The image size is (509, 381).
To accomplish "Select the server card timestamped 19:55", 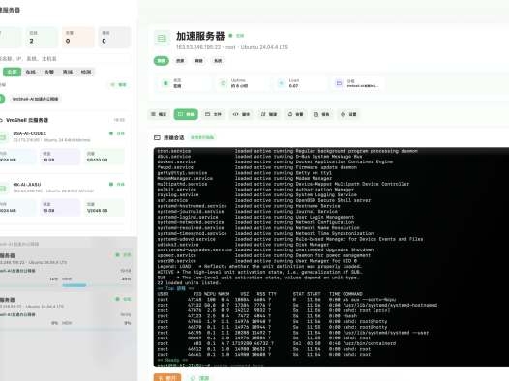I will (67, 314).
